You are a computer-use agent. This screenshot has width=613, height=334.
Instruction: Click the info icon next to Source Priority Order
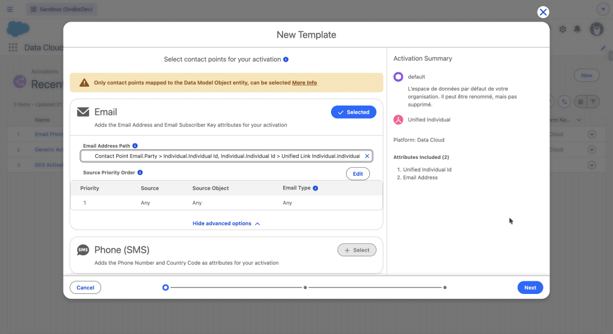coord(140,173)
